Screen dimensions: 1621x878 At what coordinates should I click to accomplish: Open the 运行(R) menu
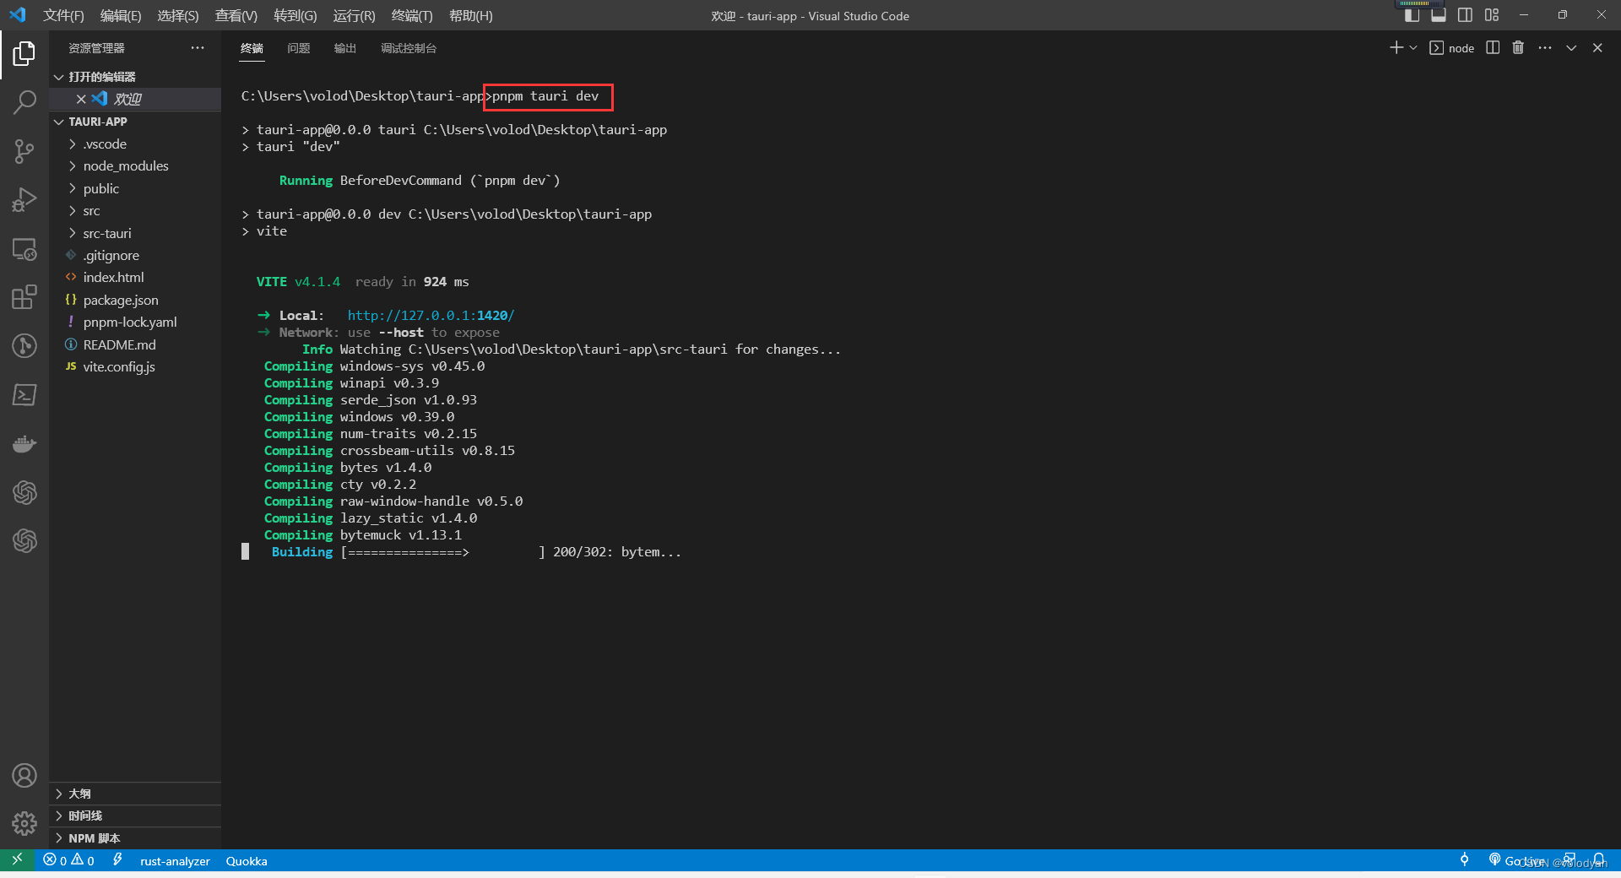click(x=354, y=16)
